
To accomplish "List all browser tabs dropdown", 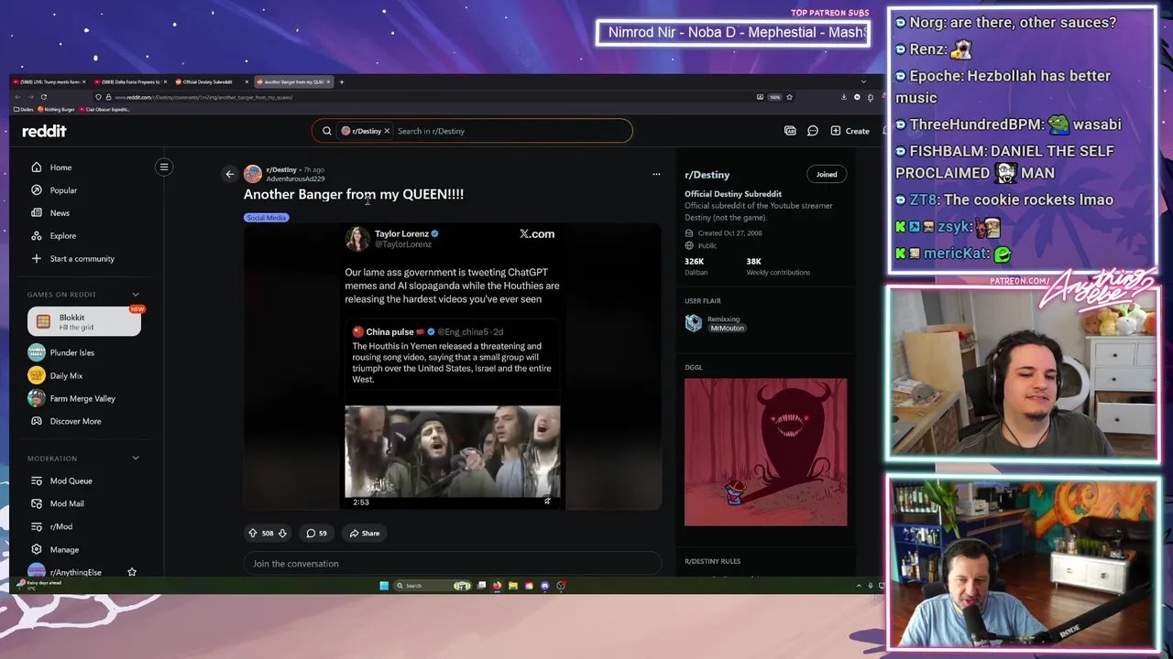I will (x=863, y=81).
